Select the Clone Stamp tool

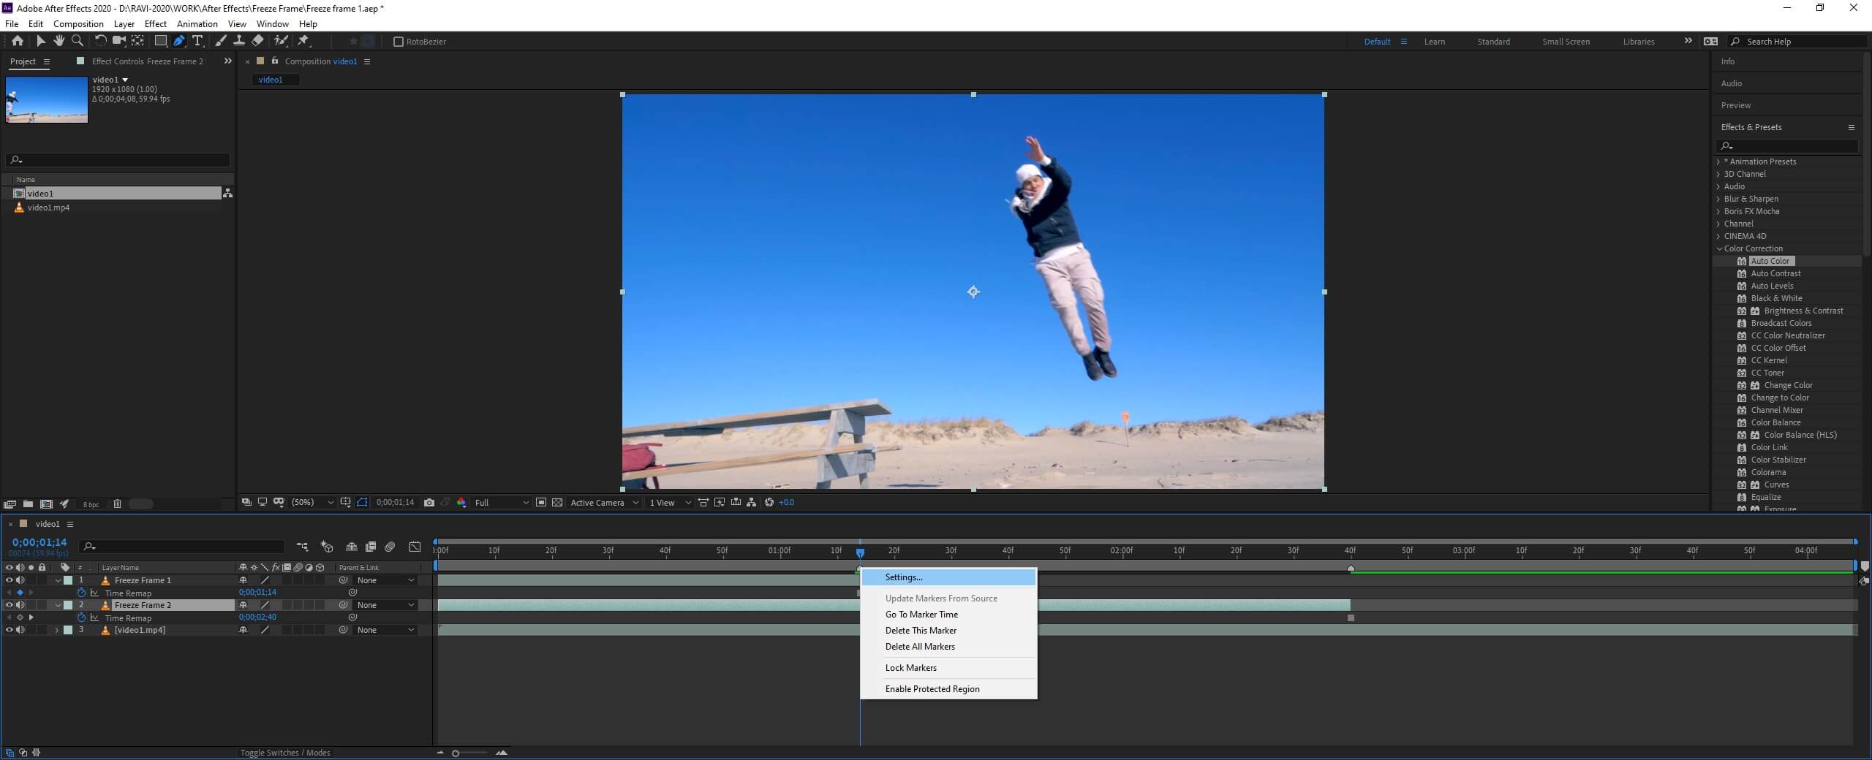(x=239, y=41)
